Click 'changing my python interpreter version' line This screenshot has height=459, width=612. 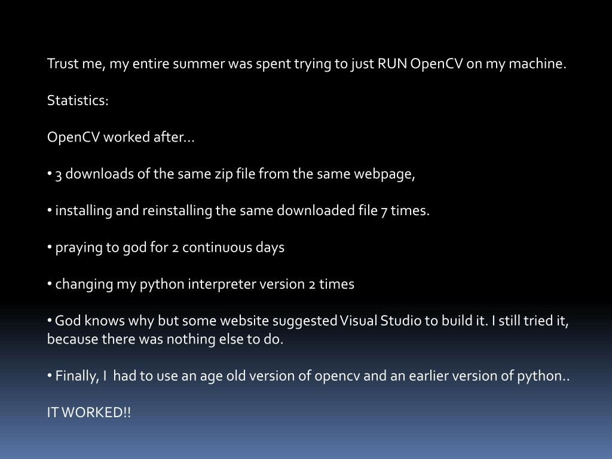[204, 284]
